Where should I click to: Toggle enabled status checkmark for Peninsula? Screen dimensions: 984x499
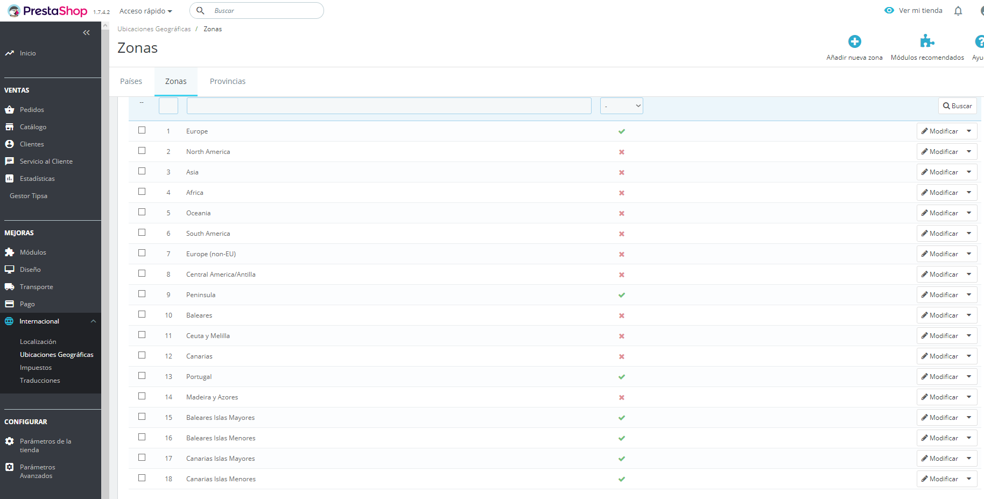(622, 295)
